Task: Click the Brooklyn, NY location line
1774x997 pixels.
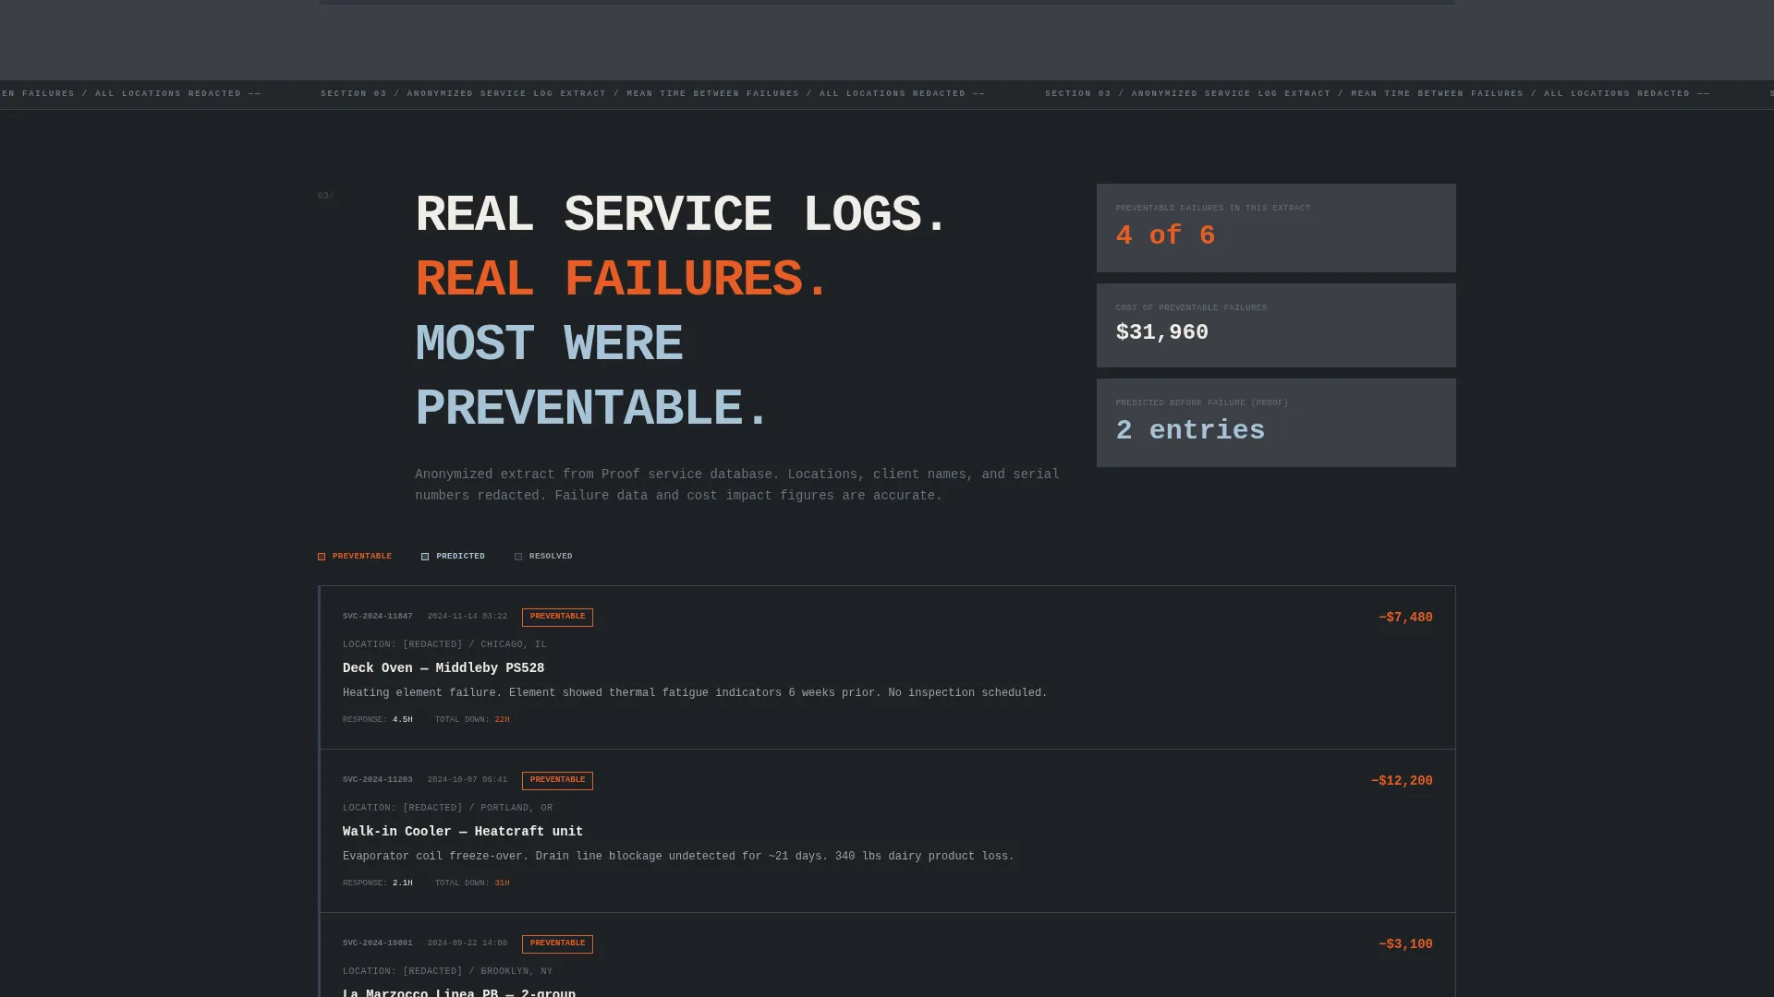Action: click(x=448, y=971)
